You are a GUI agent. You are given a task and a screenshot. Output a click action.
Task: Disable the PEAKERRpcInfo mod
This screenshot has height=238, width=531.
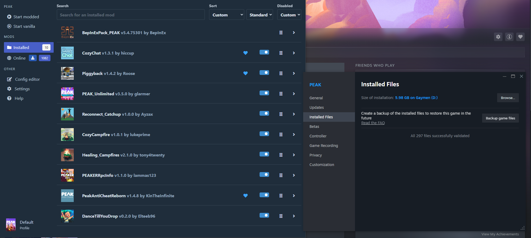pos(264,175)
